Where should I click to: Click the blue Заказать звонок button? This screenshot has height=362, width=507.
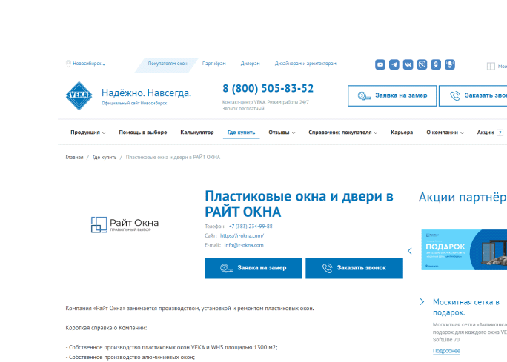[354, 268]
